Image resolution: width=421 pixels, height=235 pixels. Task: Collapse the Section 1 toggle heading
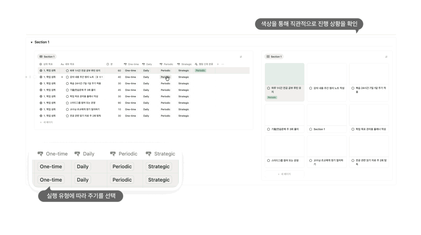32,42
